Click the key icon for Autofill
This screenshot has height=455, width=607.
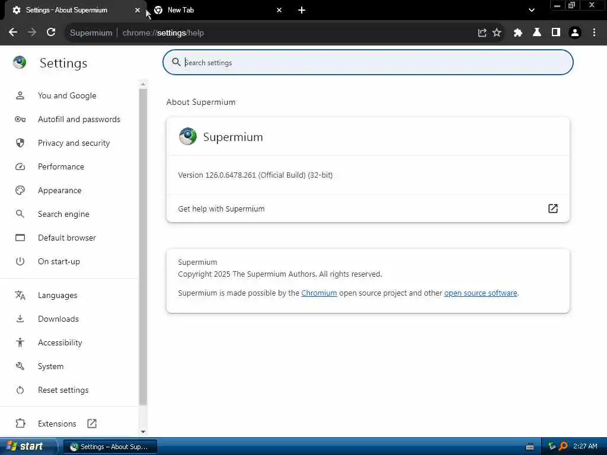coord(20,119)
